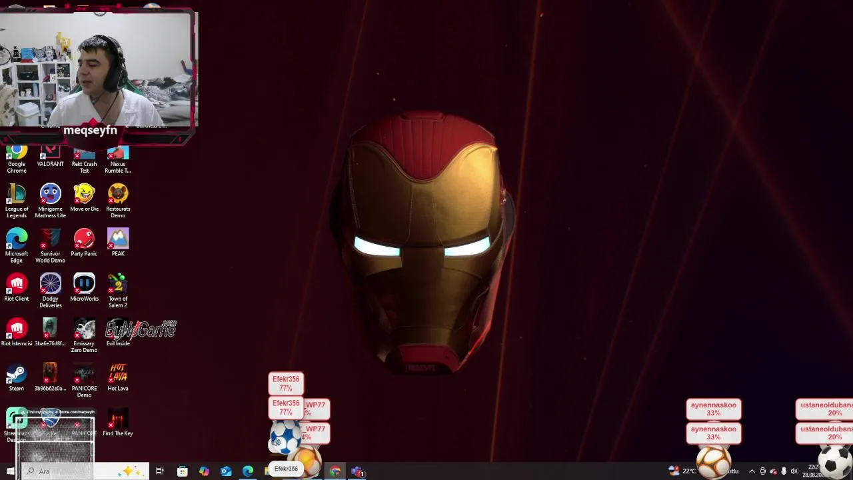Screen dimensions: 853x480
Task: Open the Meet Now tray icon
Action: pyautogui.click(x=763, y=471)
